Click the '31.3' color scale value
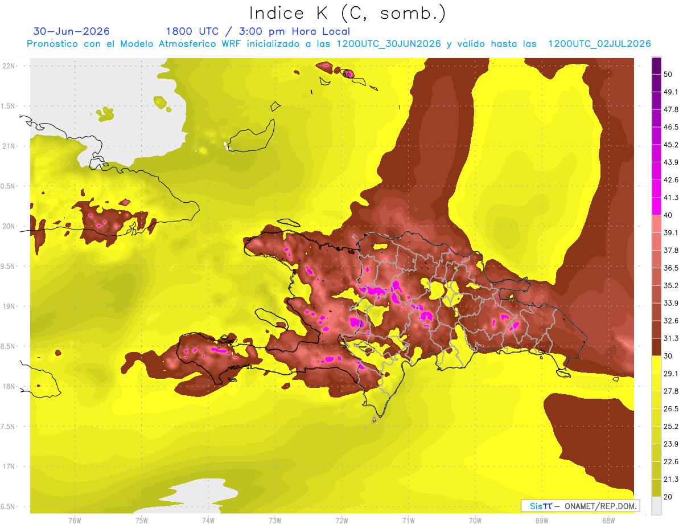683x528 pixels. 671,338
